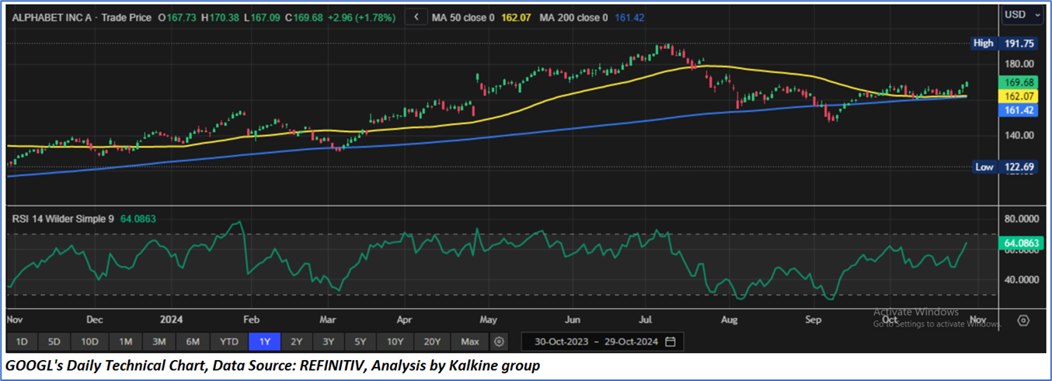Click the blue 161.42 axis tag
1052x381 pixels.
point(1019,111)
